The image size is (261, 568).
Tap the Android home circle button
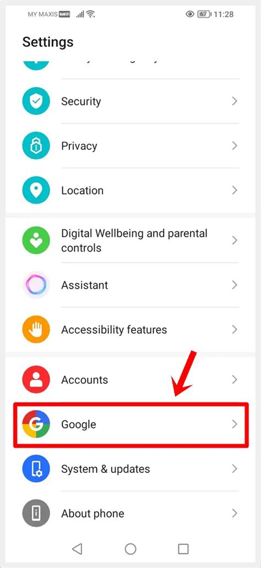pos(130,549)
